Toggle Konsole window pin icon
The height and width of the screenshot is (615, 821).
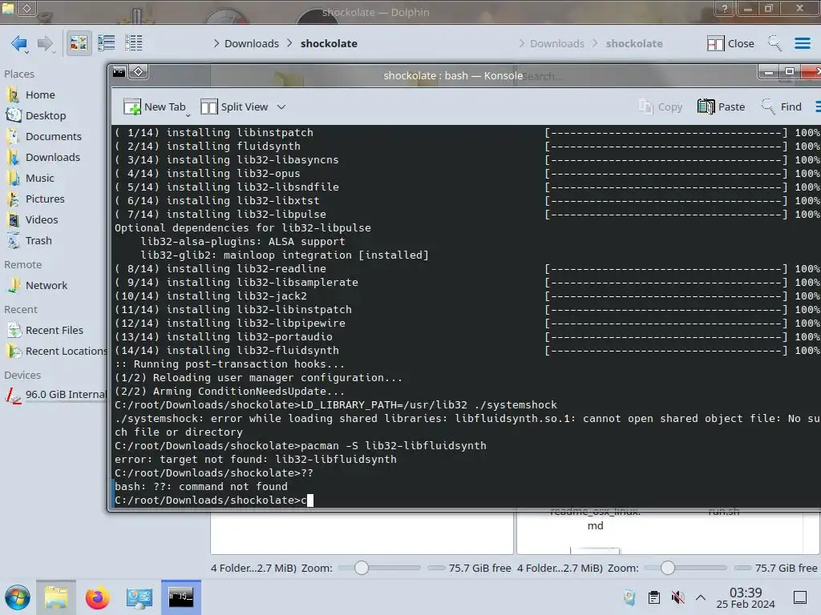click(x=138, y=71)
